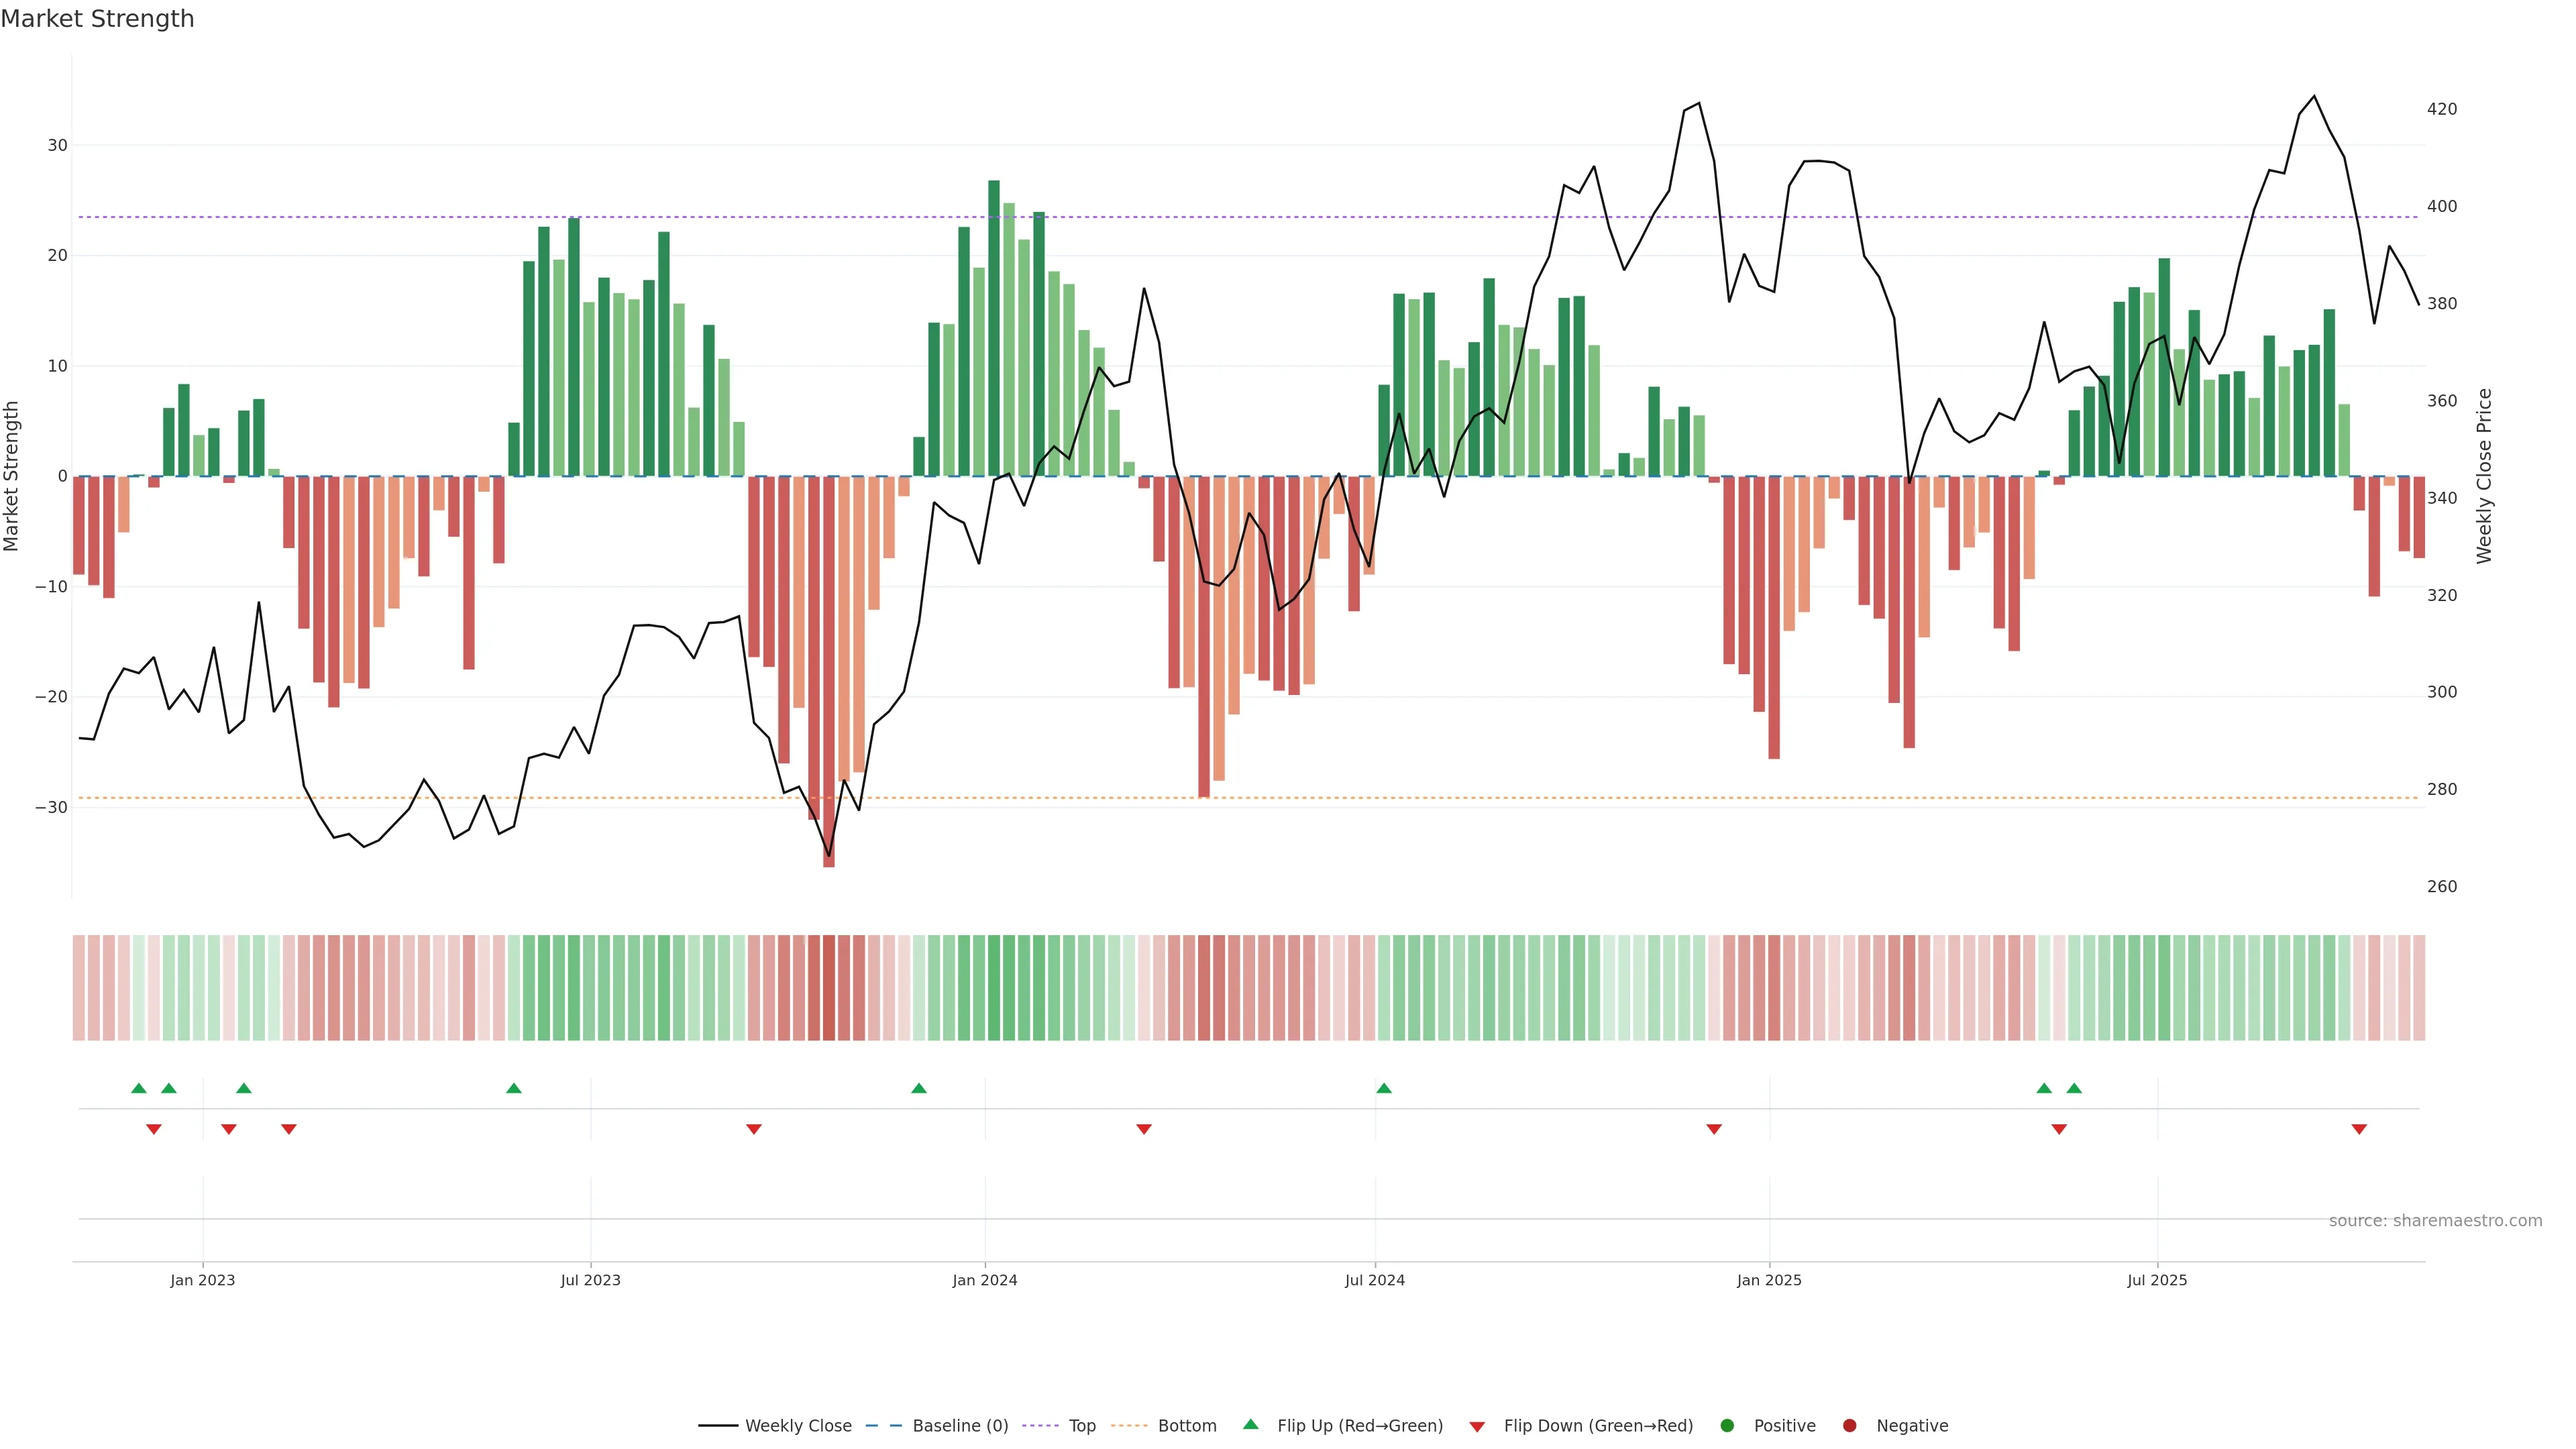Image resolution: width=2576 pixels, height=1449 pixels.
Task: Click the Market Strength chart title
Action: click(x=97, y=19)
